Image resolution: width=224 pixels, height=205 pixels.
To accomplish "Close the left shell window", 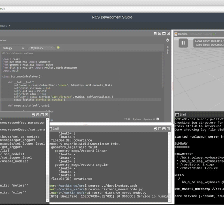I will coord(46,115).
